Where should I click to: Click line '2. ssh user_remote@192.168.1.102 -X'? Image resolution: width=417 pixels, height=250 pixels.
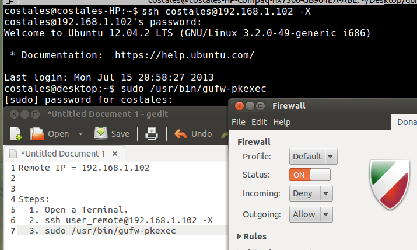121,220
